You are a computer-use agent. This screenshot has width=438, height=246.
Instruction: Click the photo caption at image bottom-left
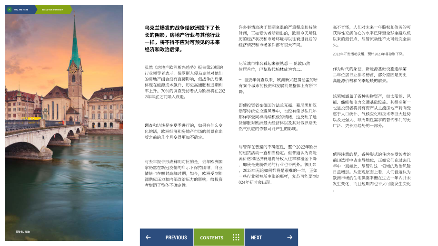click(x=23, y=231)
